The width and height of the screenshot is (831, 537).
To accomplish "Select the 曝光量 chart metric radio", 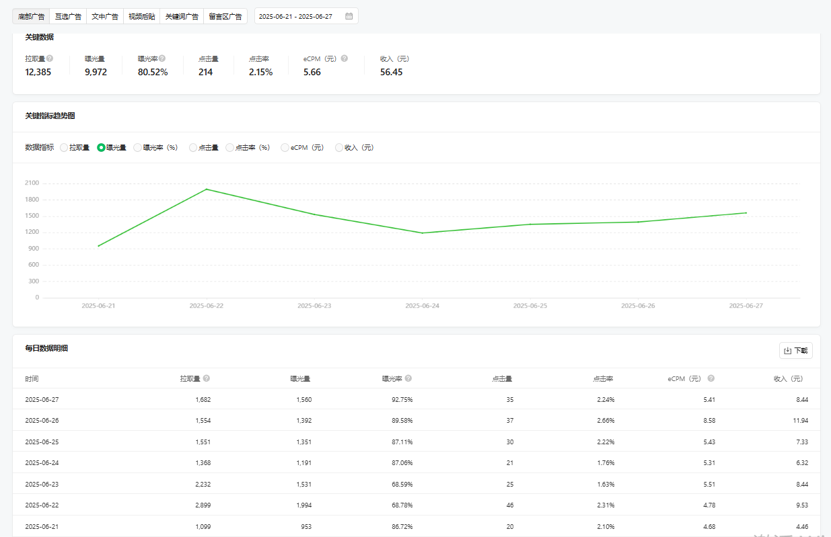I will (x=101, y=147).
